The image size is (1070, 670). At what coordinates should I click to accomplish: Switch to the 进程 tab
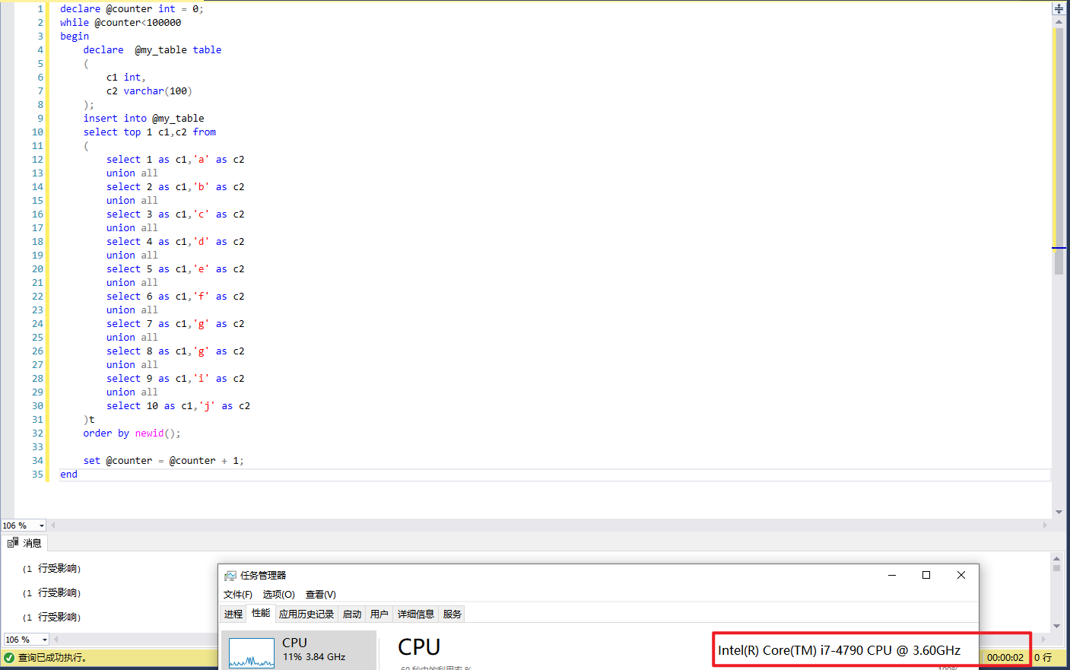pos(233,614)
